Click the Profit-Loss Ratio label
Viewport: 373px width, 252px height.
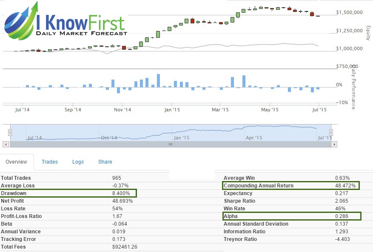[21, 216]
